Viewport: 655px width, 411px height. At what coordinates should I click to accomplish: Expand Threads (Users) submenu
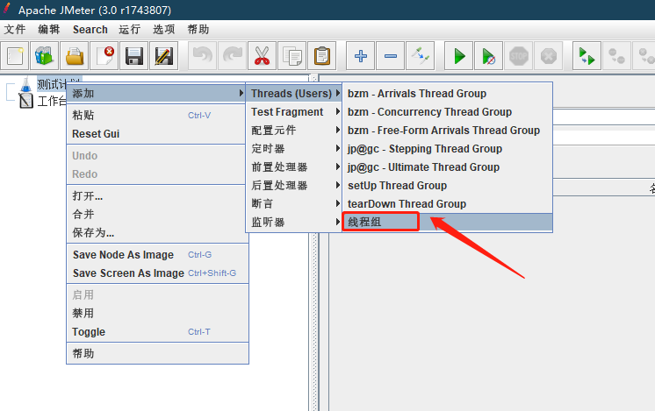tap(293, 94)
